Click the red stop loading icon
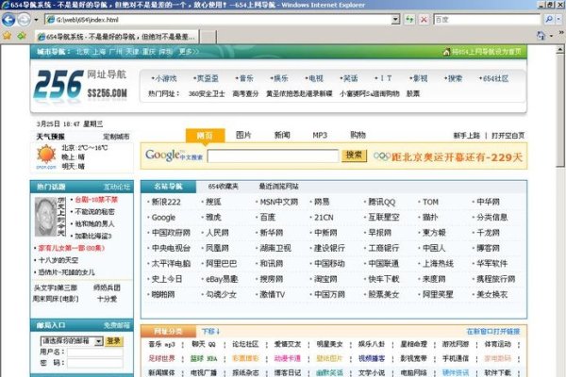Screen dimensions: 566x377 (x=424, y=20)
